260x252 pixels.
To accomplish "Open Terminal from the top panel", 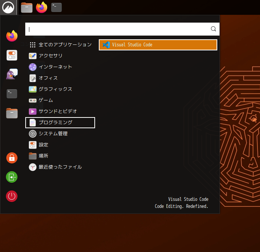I will tap(56, 7).
